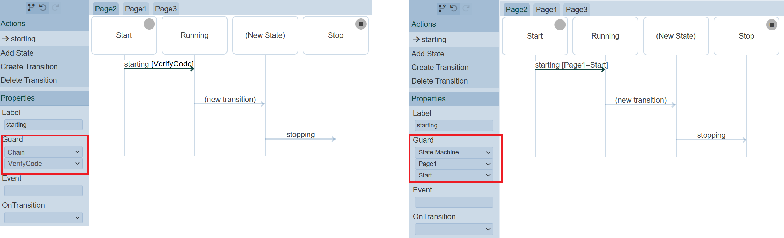
Task: Open the State Machine guard dropdown
Action: pyautogui.click(x=454, y=152)
